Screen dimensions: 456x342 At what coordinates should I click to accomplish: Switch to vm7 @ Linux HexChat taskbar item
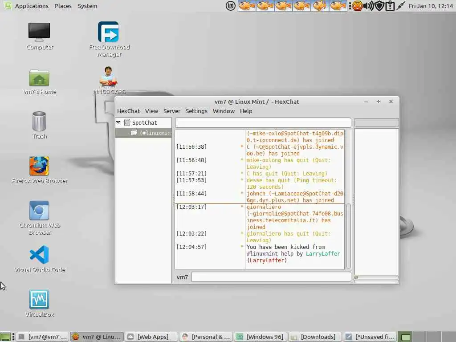[97, 337]
